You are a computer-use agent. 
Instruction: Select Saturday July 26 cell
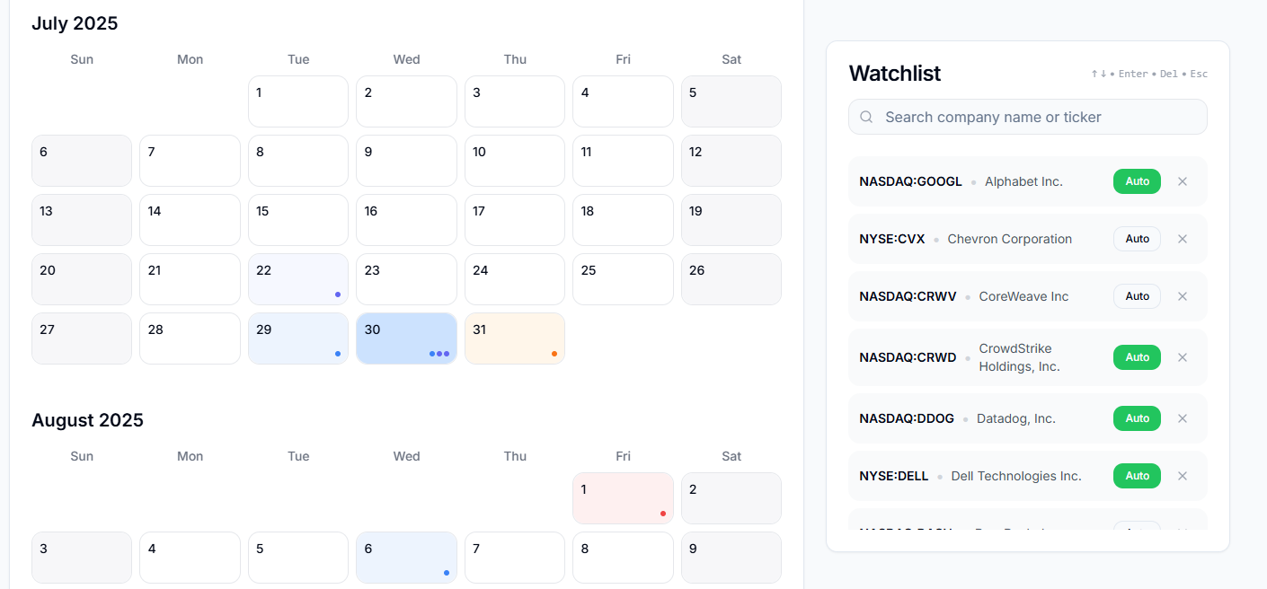point(731,279)
